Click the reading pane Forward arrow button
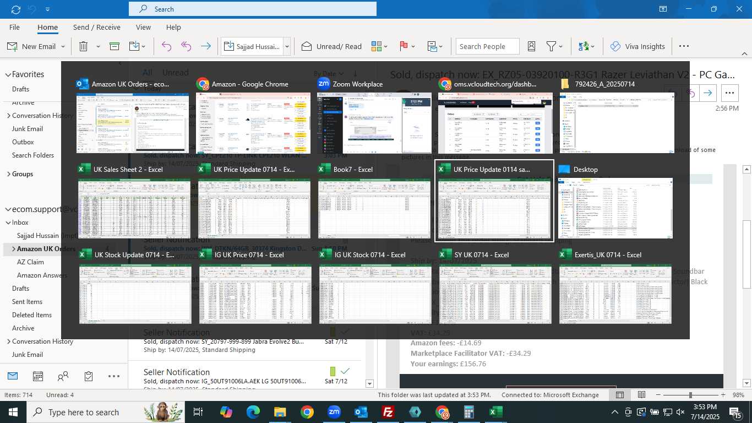 [x=708, y=93]
